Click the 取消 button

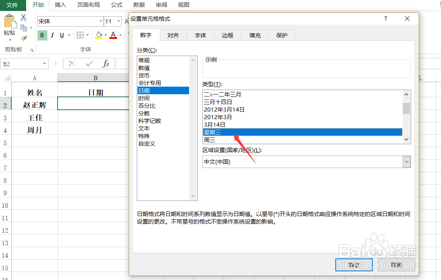click(x=396, y=265)
